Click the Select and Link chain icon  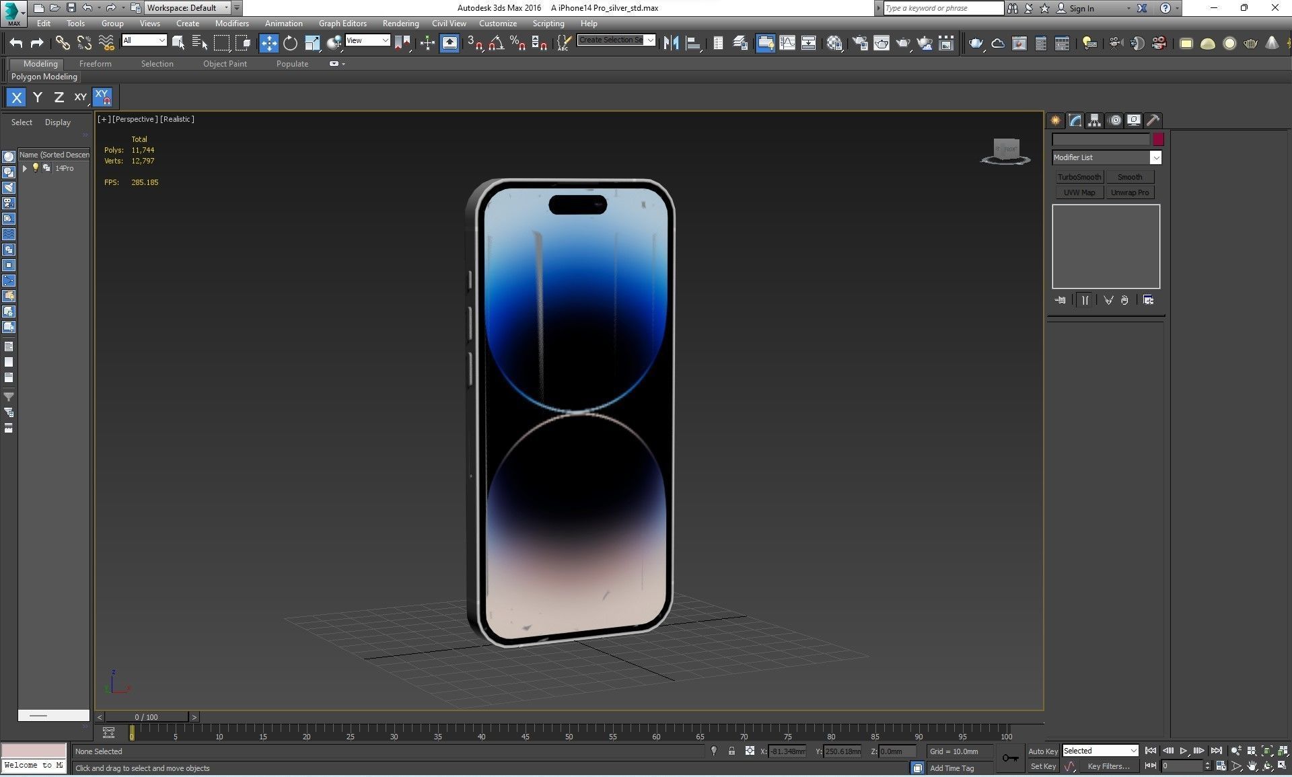pos(62,43)
